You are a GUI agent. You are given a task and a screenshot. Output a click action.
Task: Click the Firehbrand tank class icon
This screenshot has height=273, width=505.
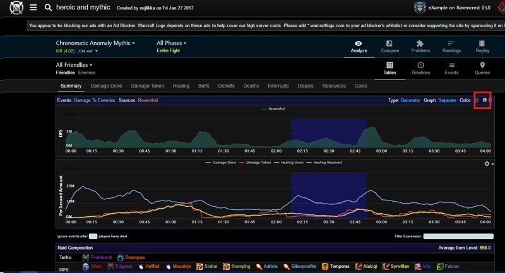coord(85,257)
